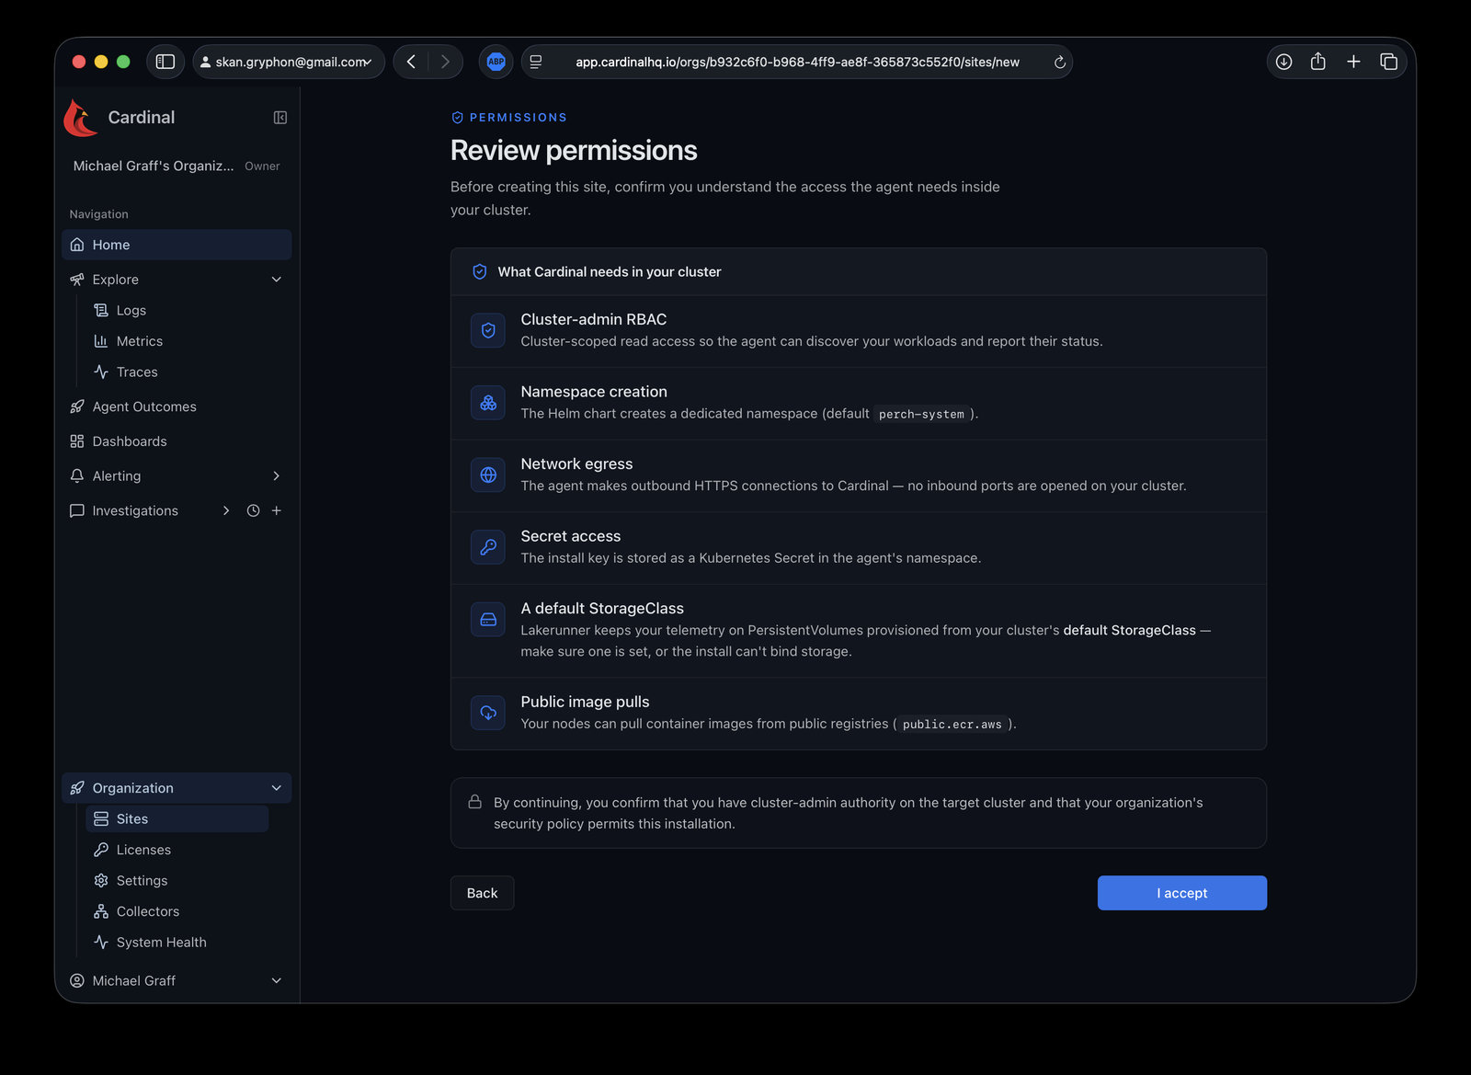The width and height of the screenshot is (1471, 1075).
Task: Click the Review permissions heading
Action: 574,150
